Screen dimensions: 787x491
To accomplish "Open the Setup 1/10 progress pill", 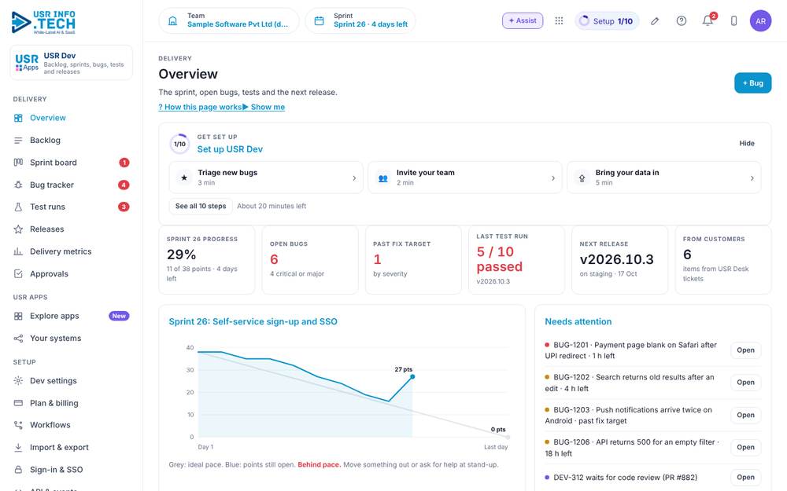I will pos(607,21).
